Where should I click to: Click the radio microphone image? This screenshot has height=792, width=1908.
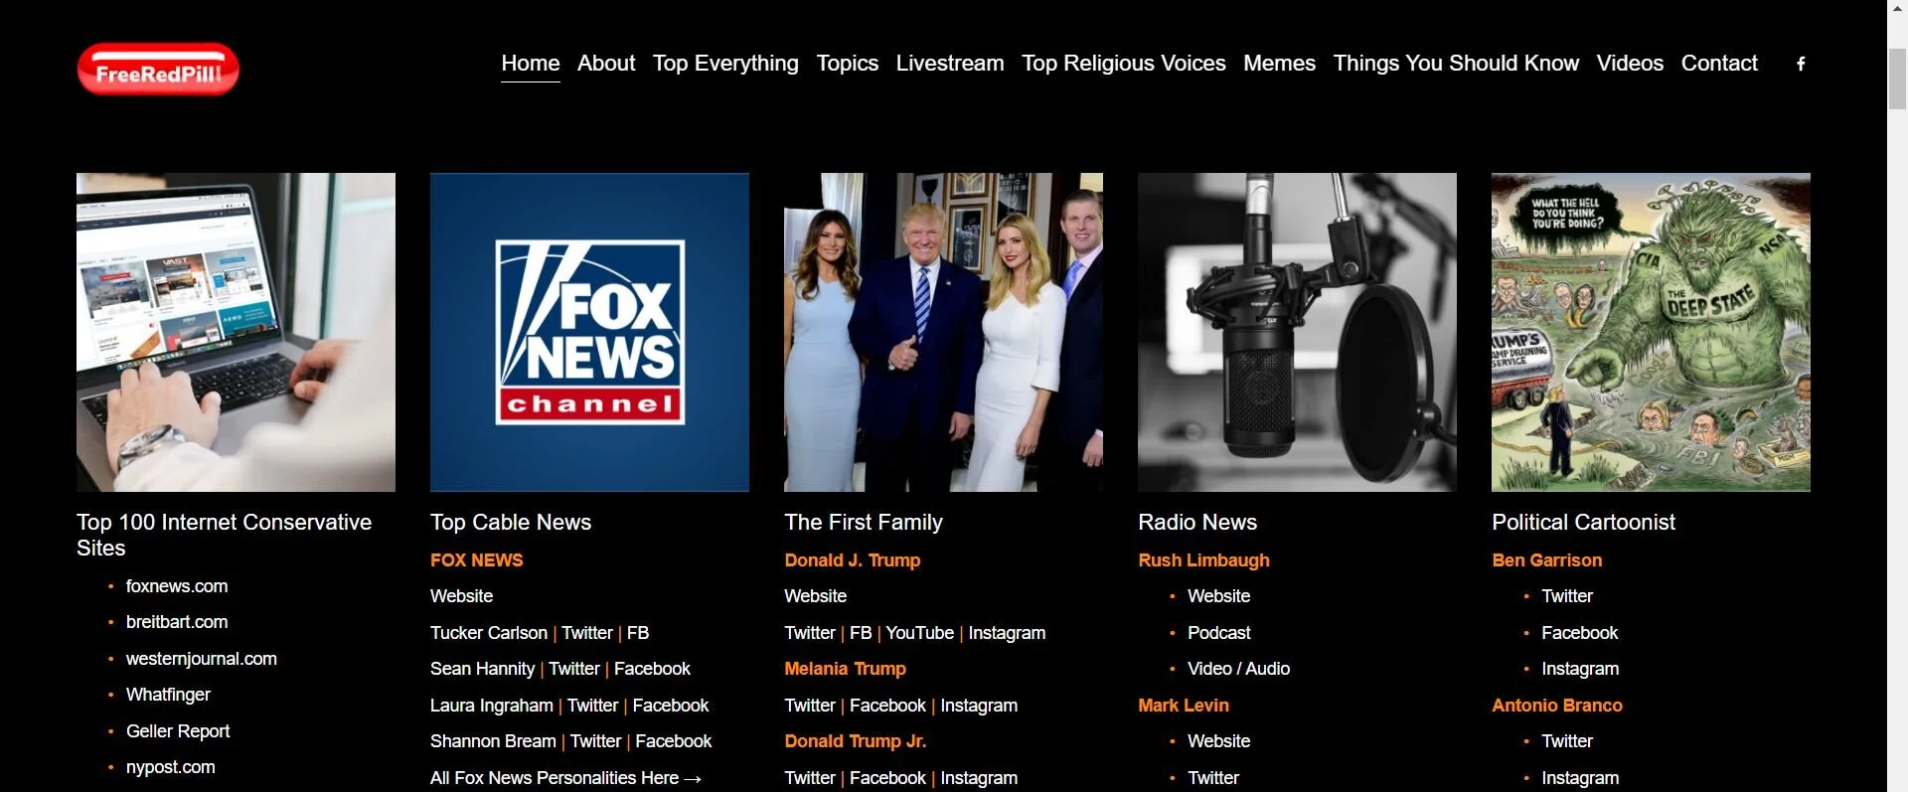click(x=1297, y=332)
